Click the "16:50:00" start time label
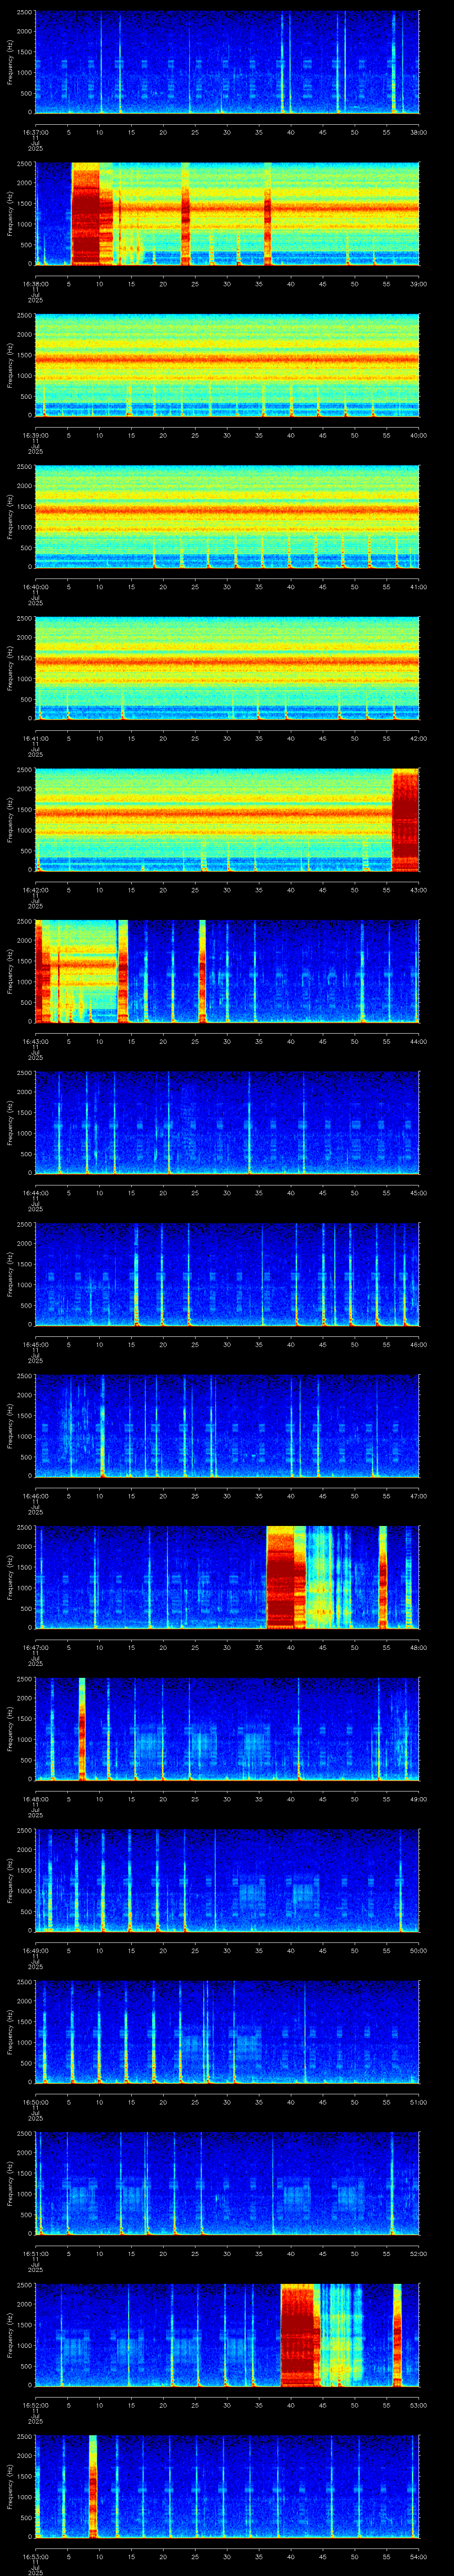Image resolution: width=454 pixels, height=2576 pixels. 35,2101
